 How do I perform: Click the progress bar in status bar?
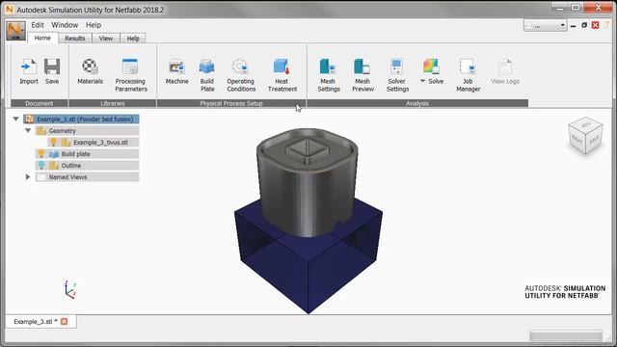pyautogui.click(x=566, y=335)
